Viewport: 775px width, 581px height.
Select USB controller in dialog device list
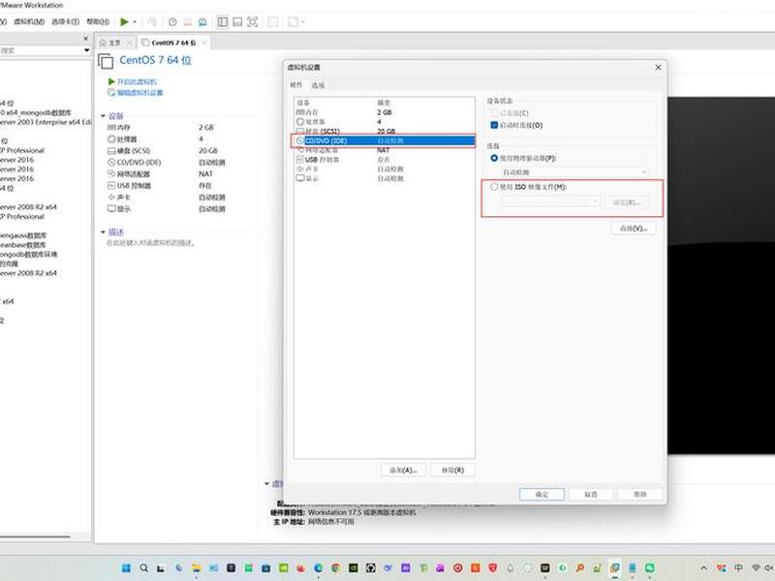point(385,160)
